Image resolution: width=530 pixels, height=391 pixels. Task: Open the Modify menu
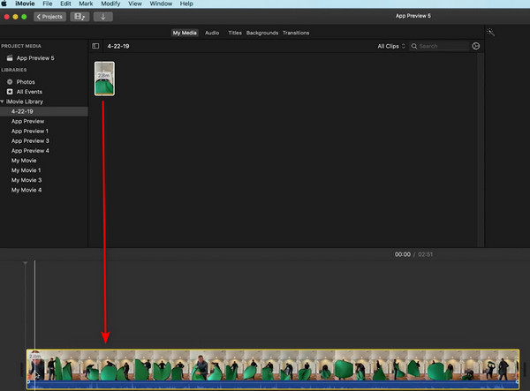110,4
